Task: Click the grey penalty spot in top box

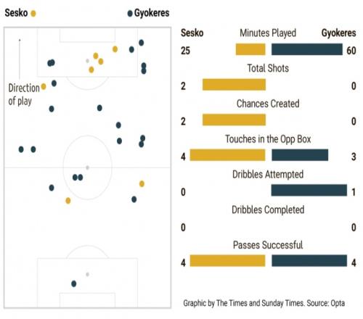Action: point(88,61)
